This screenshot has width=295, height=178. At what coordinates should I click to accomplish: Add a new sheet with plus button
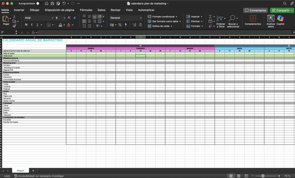click(x=33, y=171)
